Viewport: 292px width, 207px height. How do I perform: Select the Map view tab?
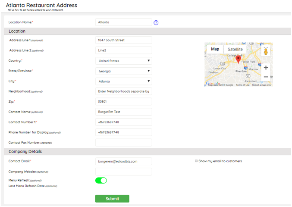click(215, 49)
